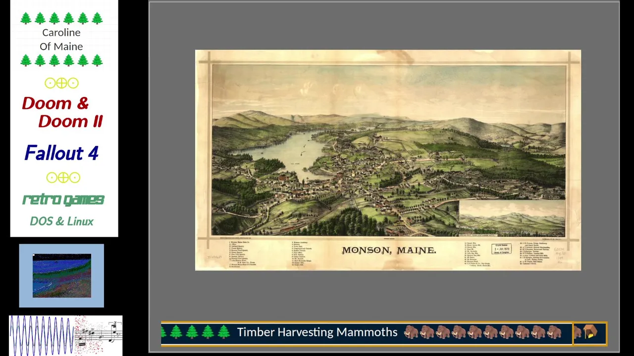Click the "MONSON, MAINE." map title
This screenshot has height=356, width=634.
pyautogui.click(x=389, y=250)
